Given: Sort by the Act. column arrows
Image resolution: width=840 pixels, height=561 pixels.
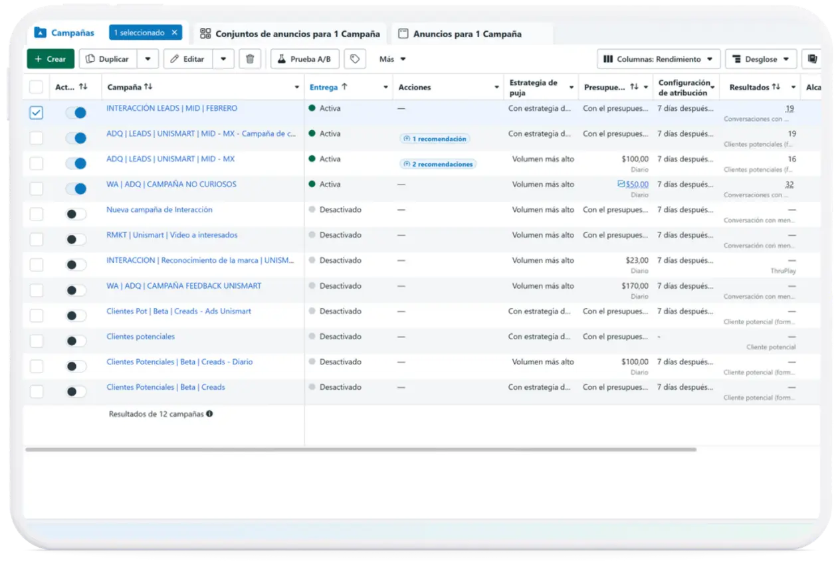Looking at the screenshot, I should coord(83,87).
